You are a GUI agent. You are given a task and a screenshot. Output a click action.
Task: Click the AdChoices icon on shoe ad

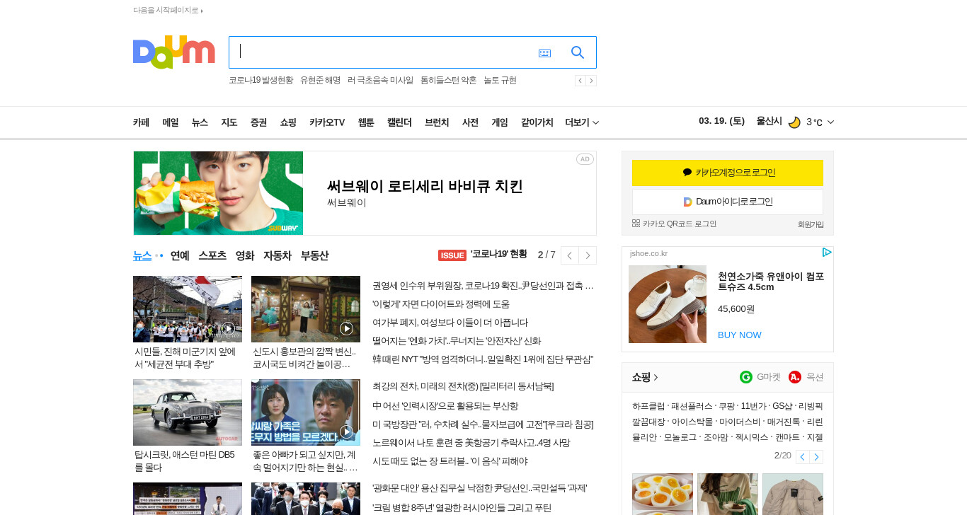click(x=826, y=253)
